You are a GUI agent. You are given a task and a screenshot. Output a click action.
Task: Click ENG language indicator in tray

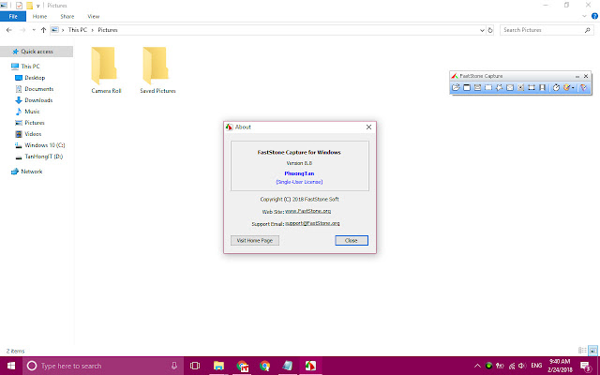pos(536,366)
